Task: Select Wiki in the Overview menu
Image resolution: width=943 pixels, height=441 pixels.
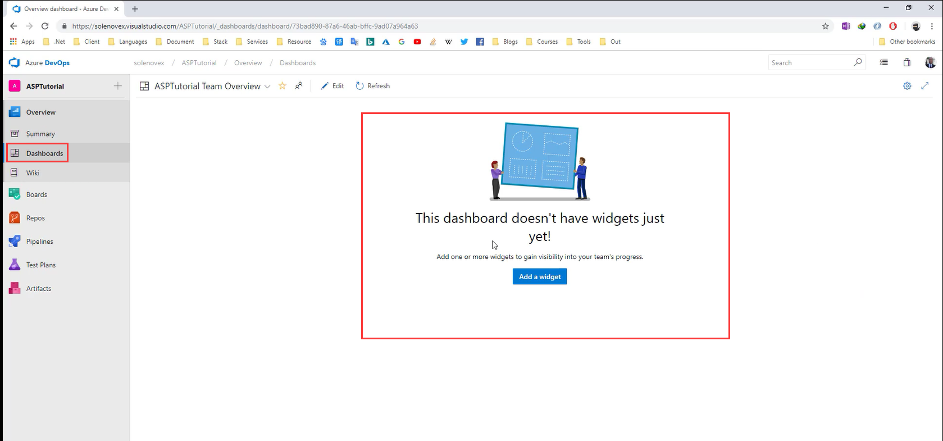Action: pos(33,173)
